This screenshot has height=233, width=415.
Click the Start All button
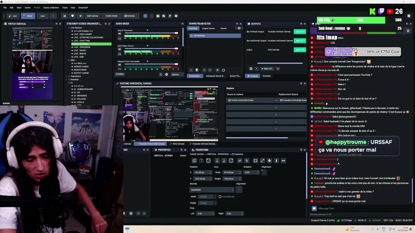click(x=267, y=69)
